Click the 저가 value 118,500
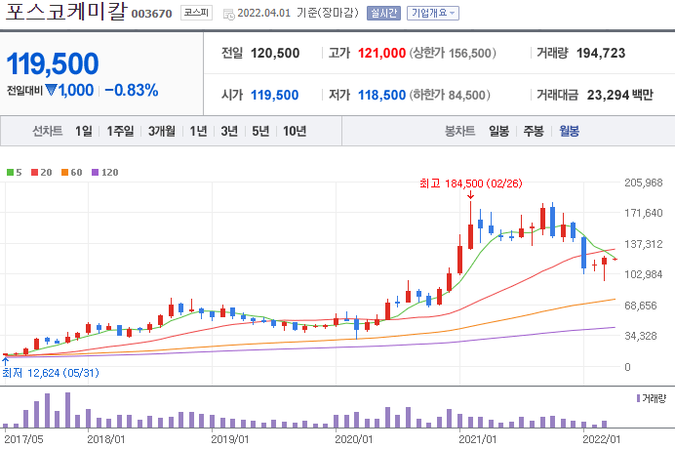Screen dimensions: 675x449 click(381, 96)
